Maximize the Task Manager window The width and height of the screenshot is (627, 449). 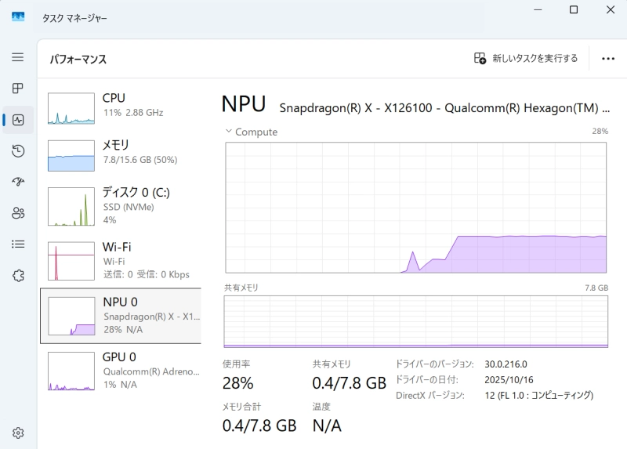[574, 9]
